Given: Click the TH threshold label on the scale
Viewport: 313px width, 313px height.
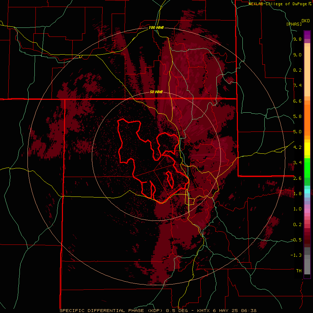Looking at the screenshot, I should [x=299, y=271].
